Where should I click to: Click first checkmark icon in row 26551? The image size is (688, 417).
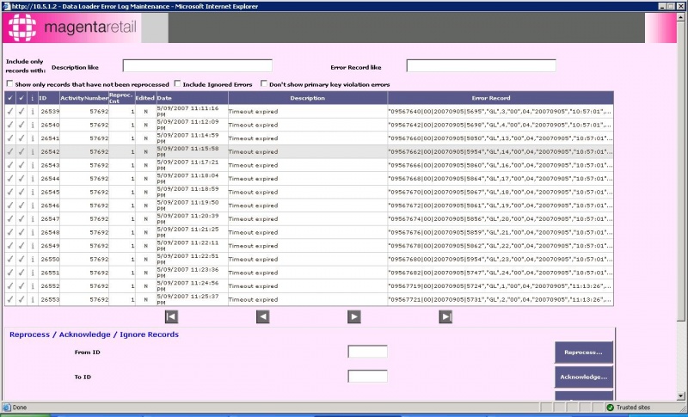[x=10, y=273]
